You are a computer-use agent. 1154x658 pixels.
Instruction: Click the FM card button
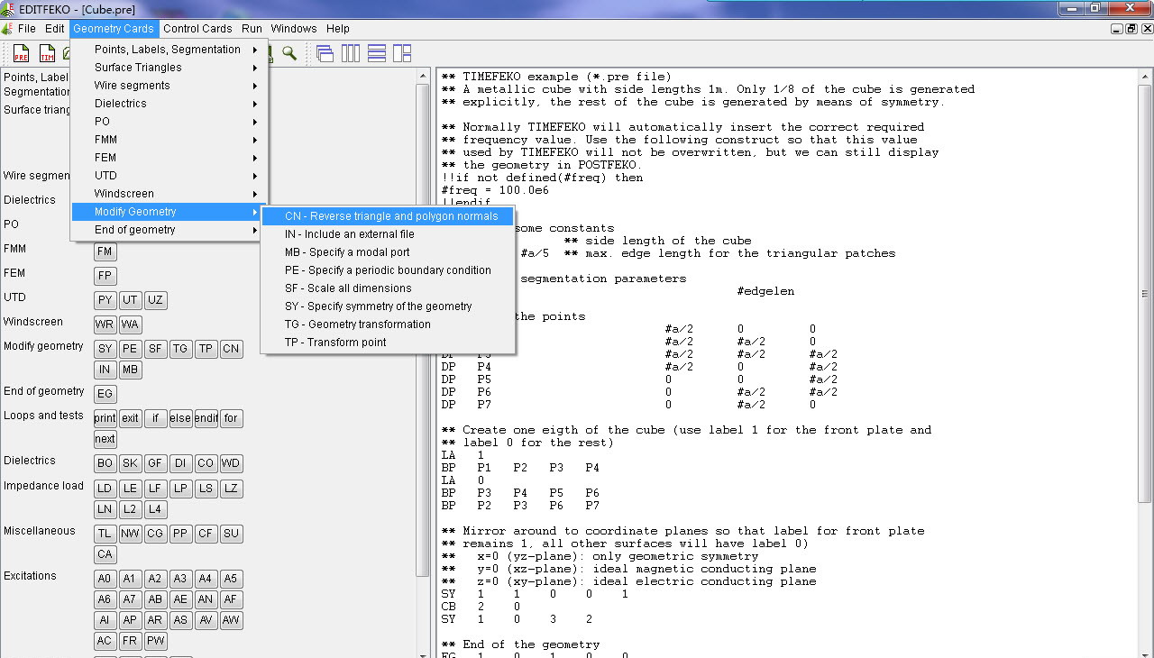point(105,251)
